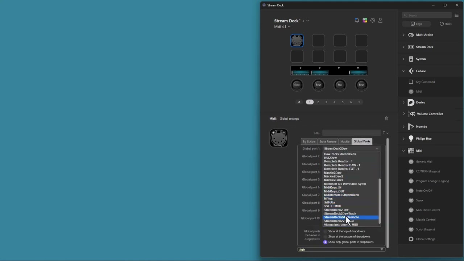Choose Microsoft GS Wavetable Synth port
464x261 pixels.
coord(345,184)
